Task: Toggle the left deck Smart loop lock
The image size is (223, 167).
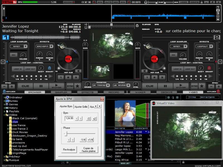Action: click(49, 68)
